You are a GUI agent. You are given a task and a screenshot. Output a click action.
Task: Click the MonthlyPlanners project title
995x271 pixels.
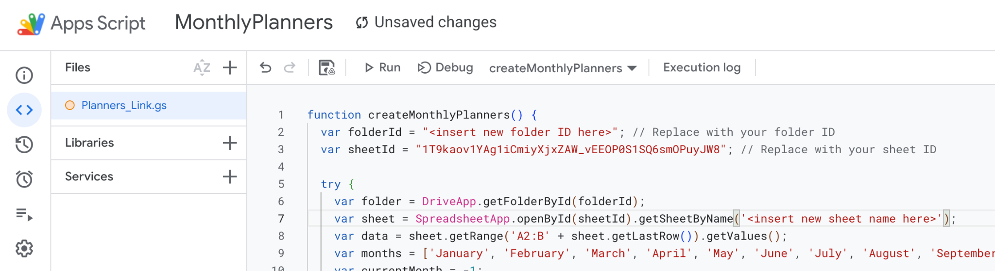(254, 22)
